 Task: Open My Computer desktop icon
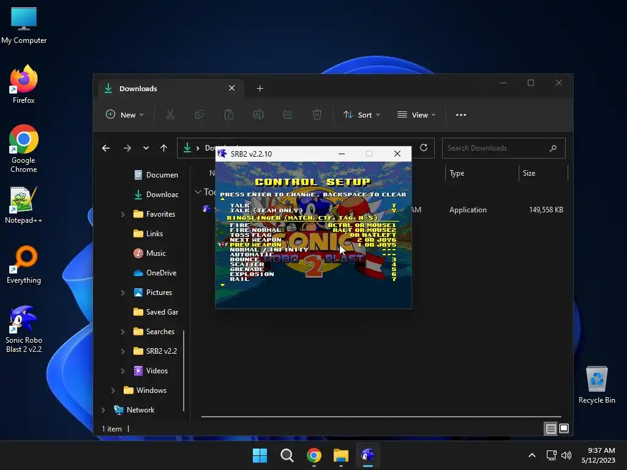click(x=24, y=25)
